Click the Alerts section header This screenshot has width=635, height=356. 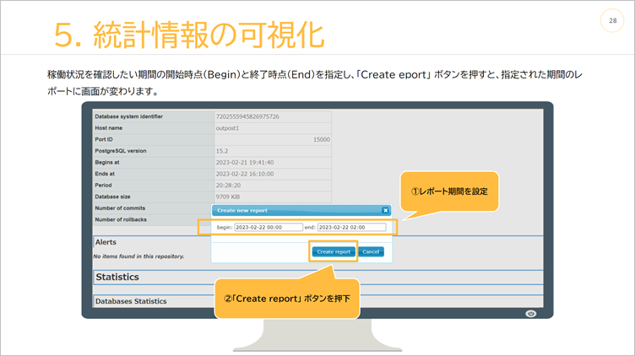(106, 242)
